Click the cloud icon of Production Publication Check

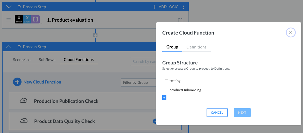[24, 101]
